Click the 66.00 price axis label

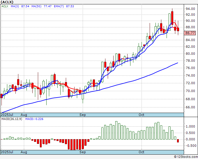coord(190,107)
